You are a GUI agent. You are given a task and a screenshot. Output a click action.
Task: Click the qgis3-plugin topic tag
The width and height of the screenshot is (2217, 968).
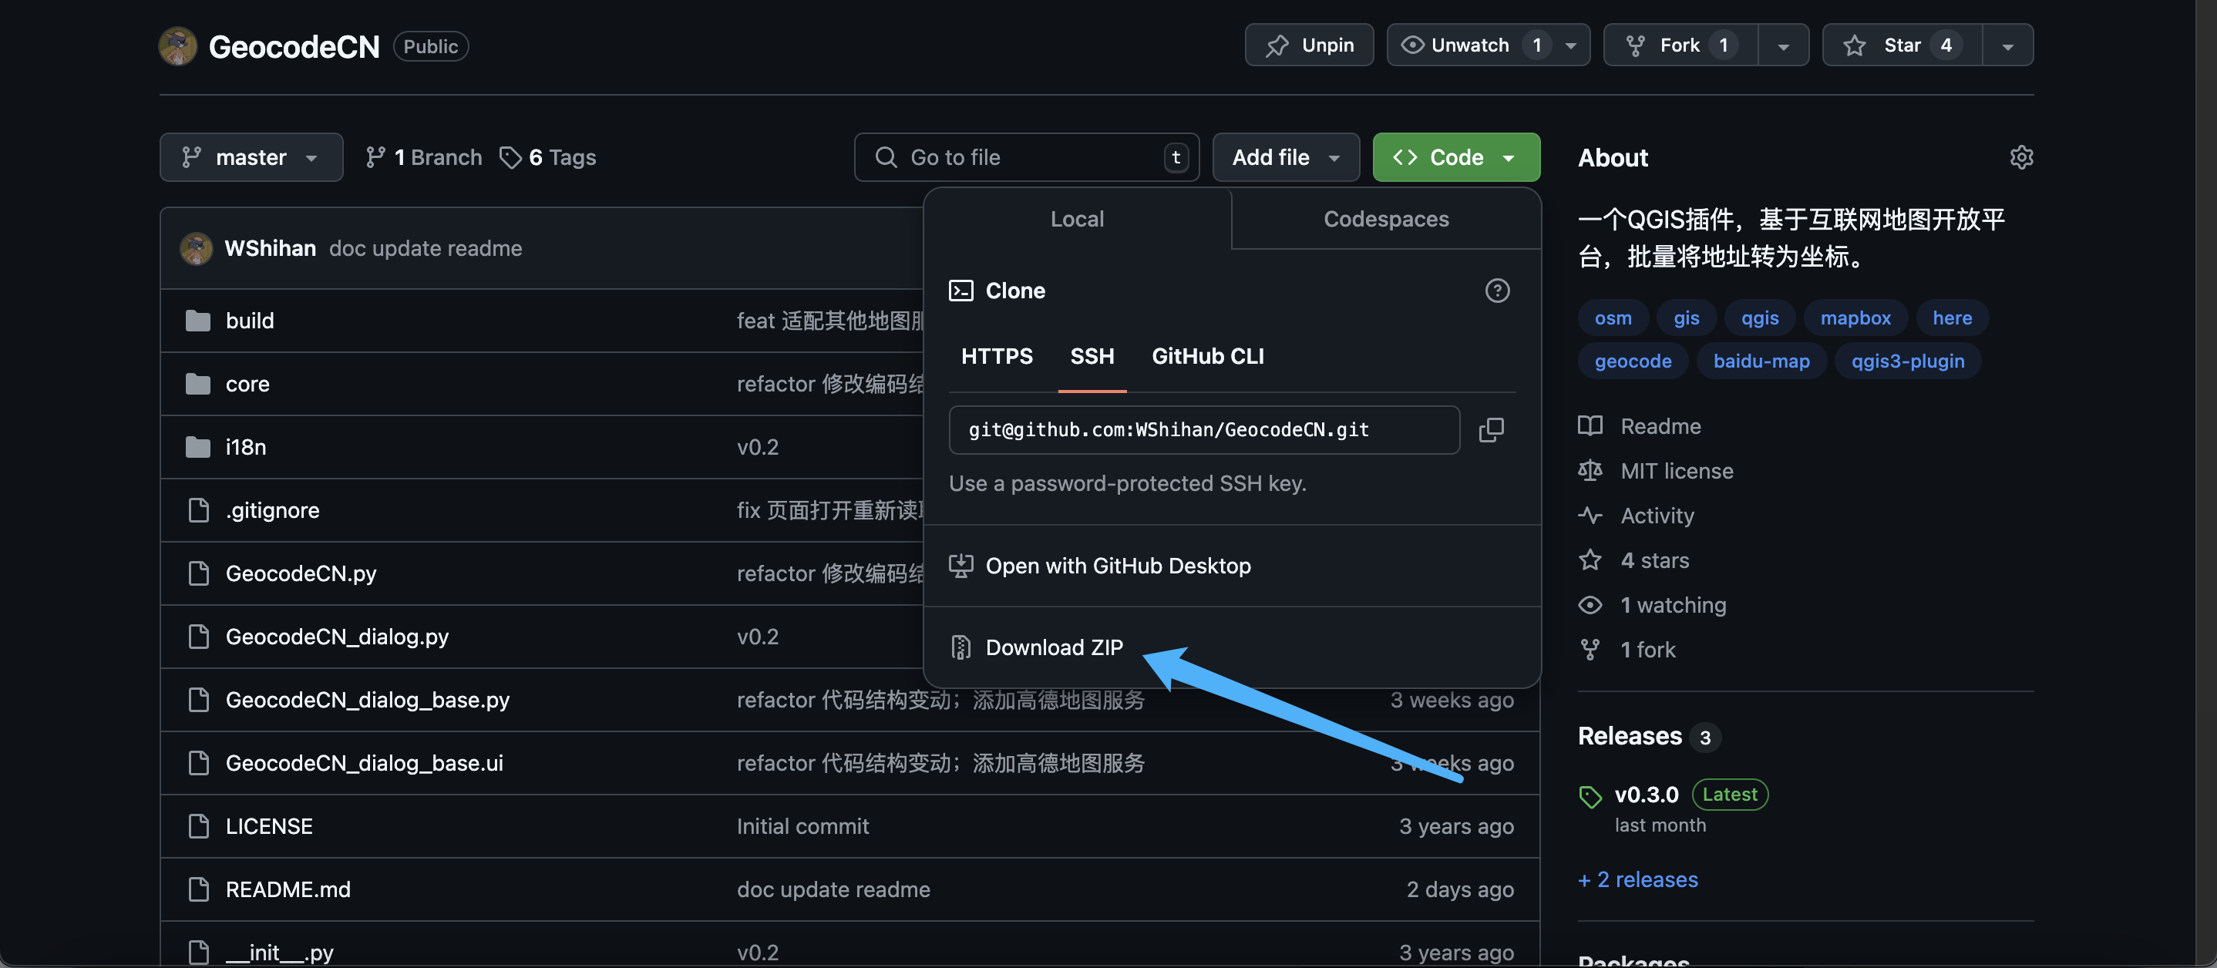coord(1907,361)
